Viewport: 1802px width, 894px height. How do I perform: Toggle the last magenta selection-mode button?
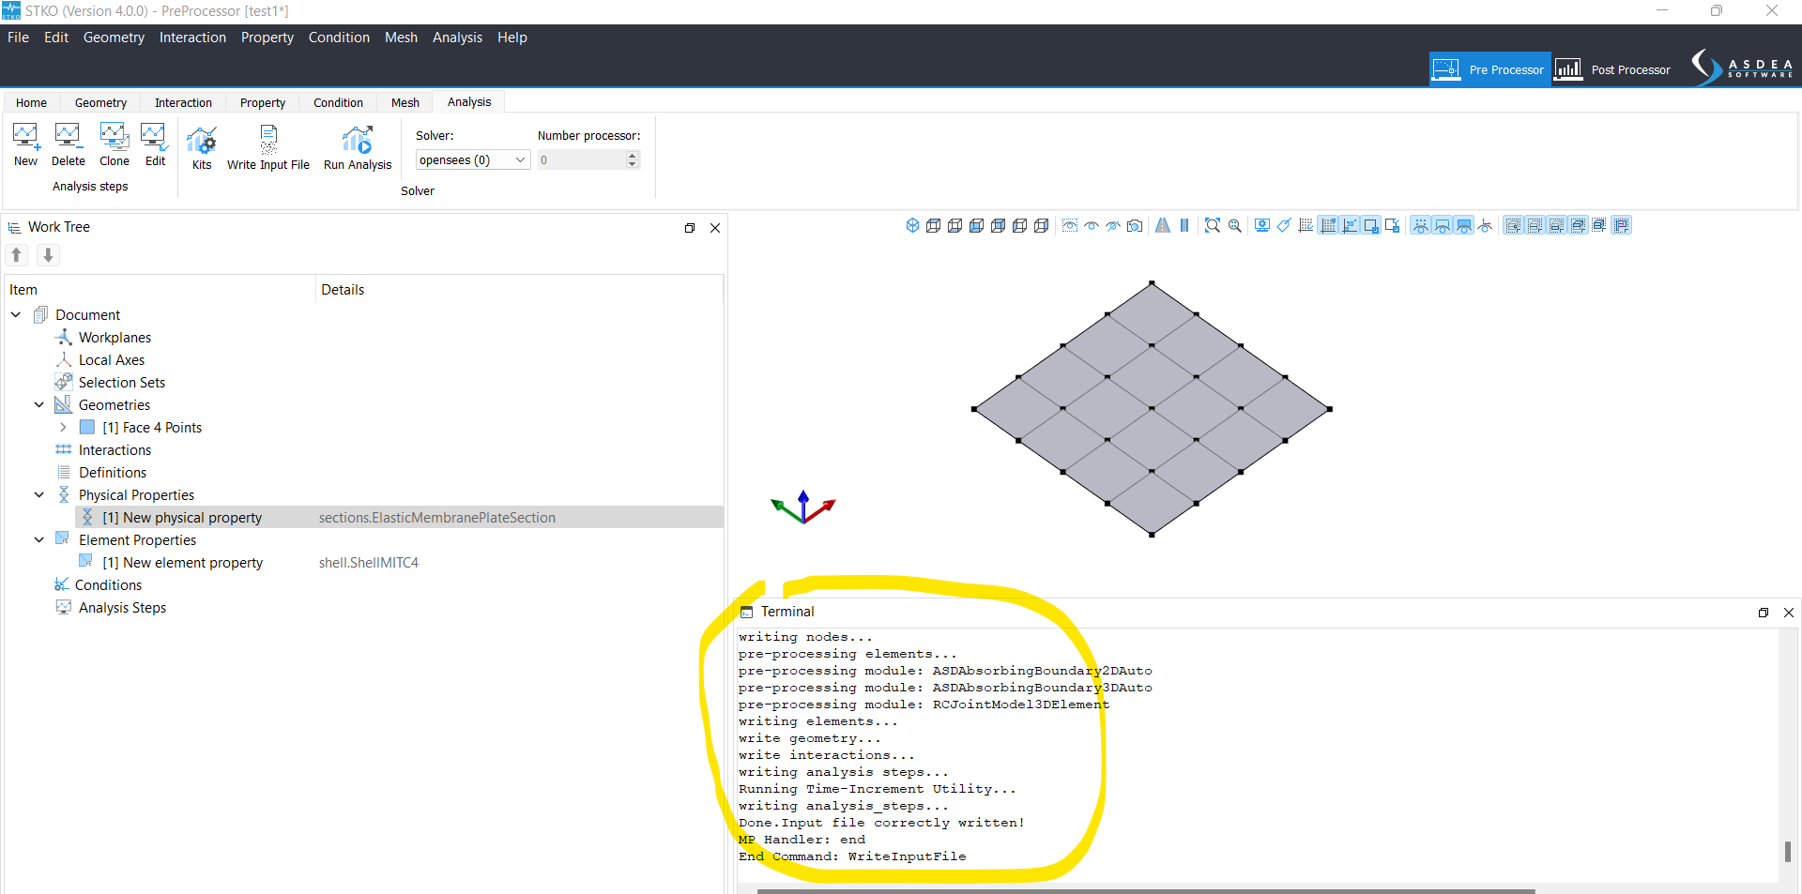coord(1622,225)
